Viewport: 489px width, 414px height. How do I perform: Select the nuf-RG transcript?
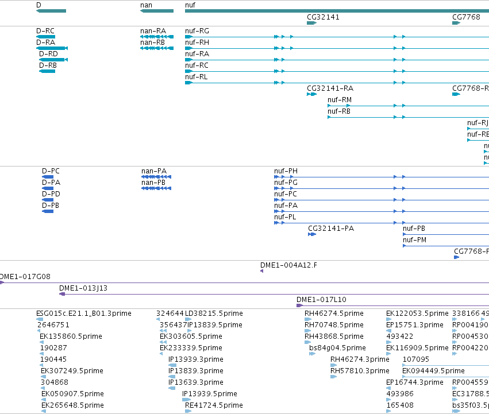pyautogui.click(x=337, y=37)
